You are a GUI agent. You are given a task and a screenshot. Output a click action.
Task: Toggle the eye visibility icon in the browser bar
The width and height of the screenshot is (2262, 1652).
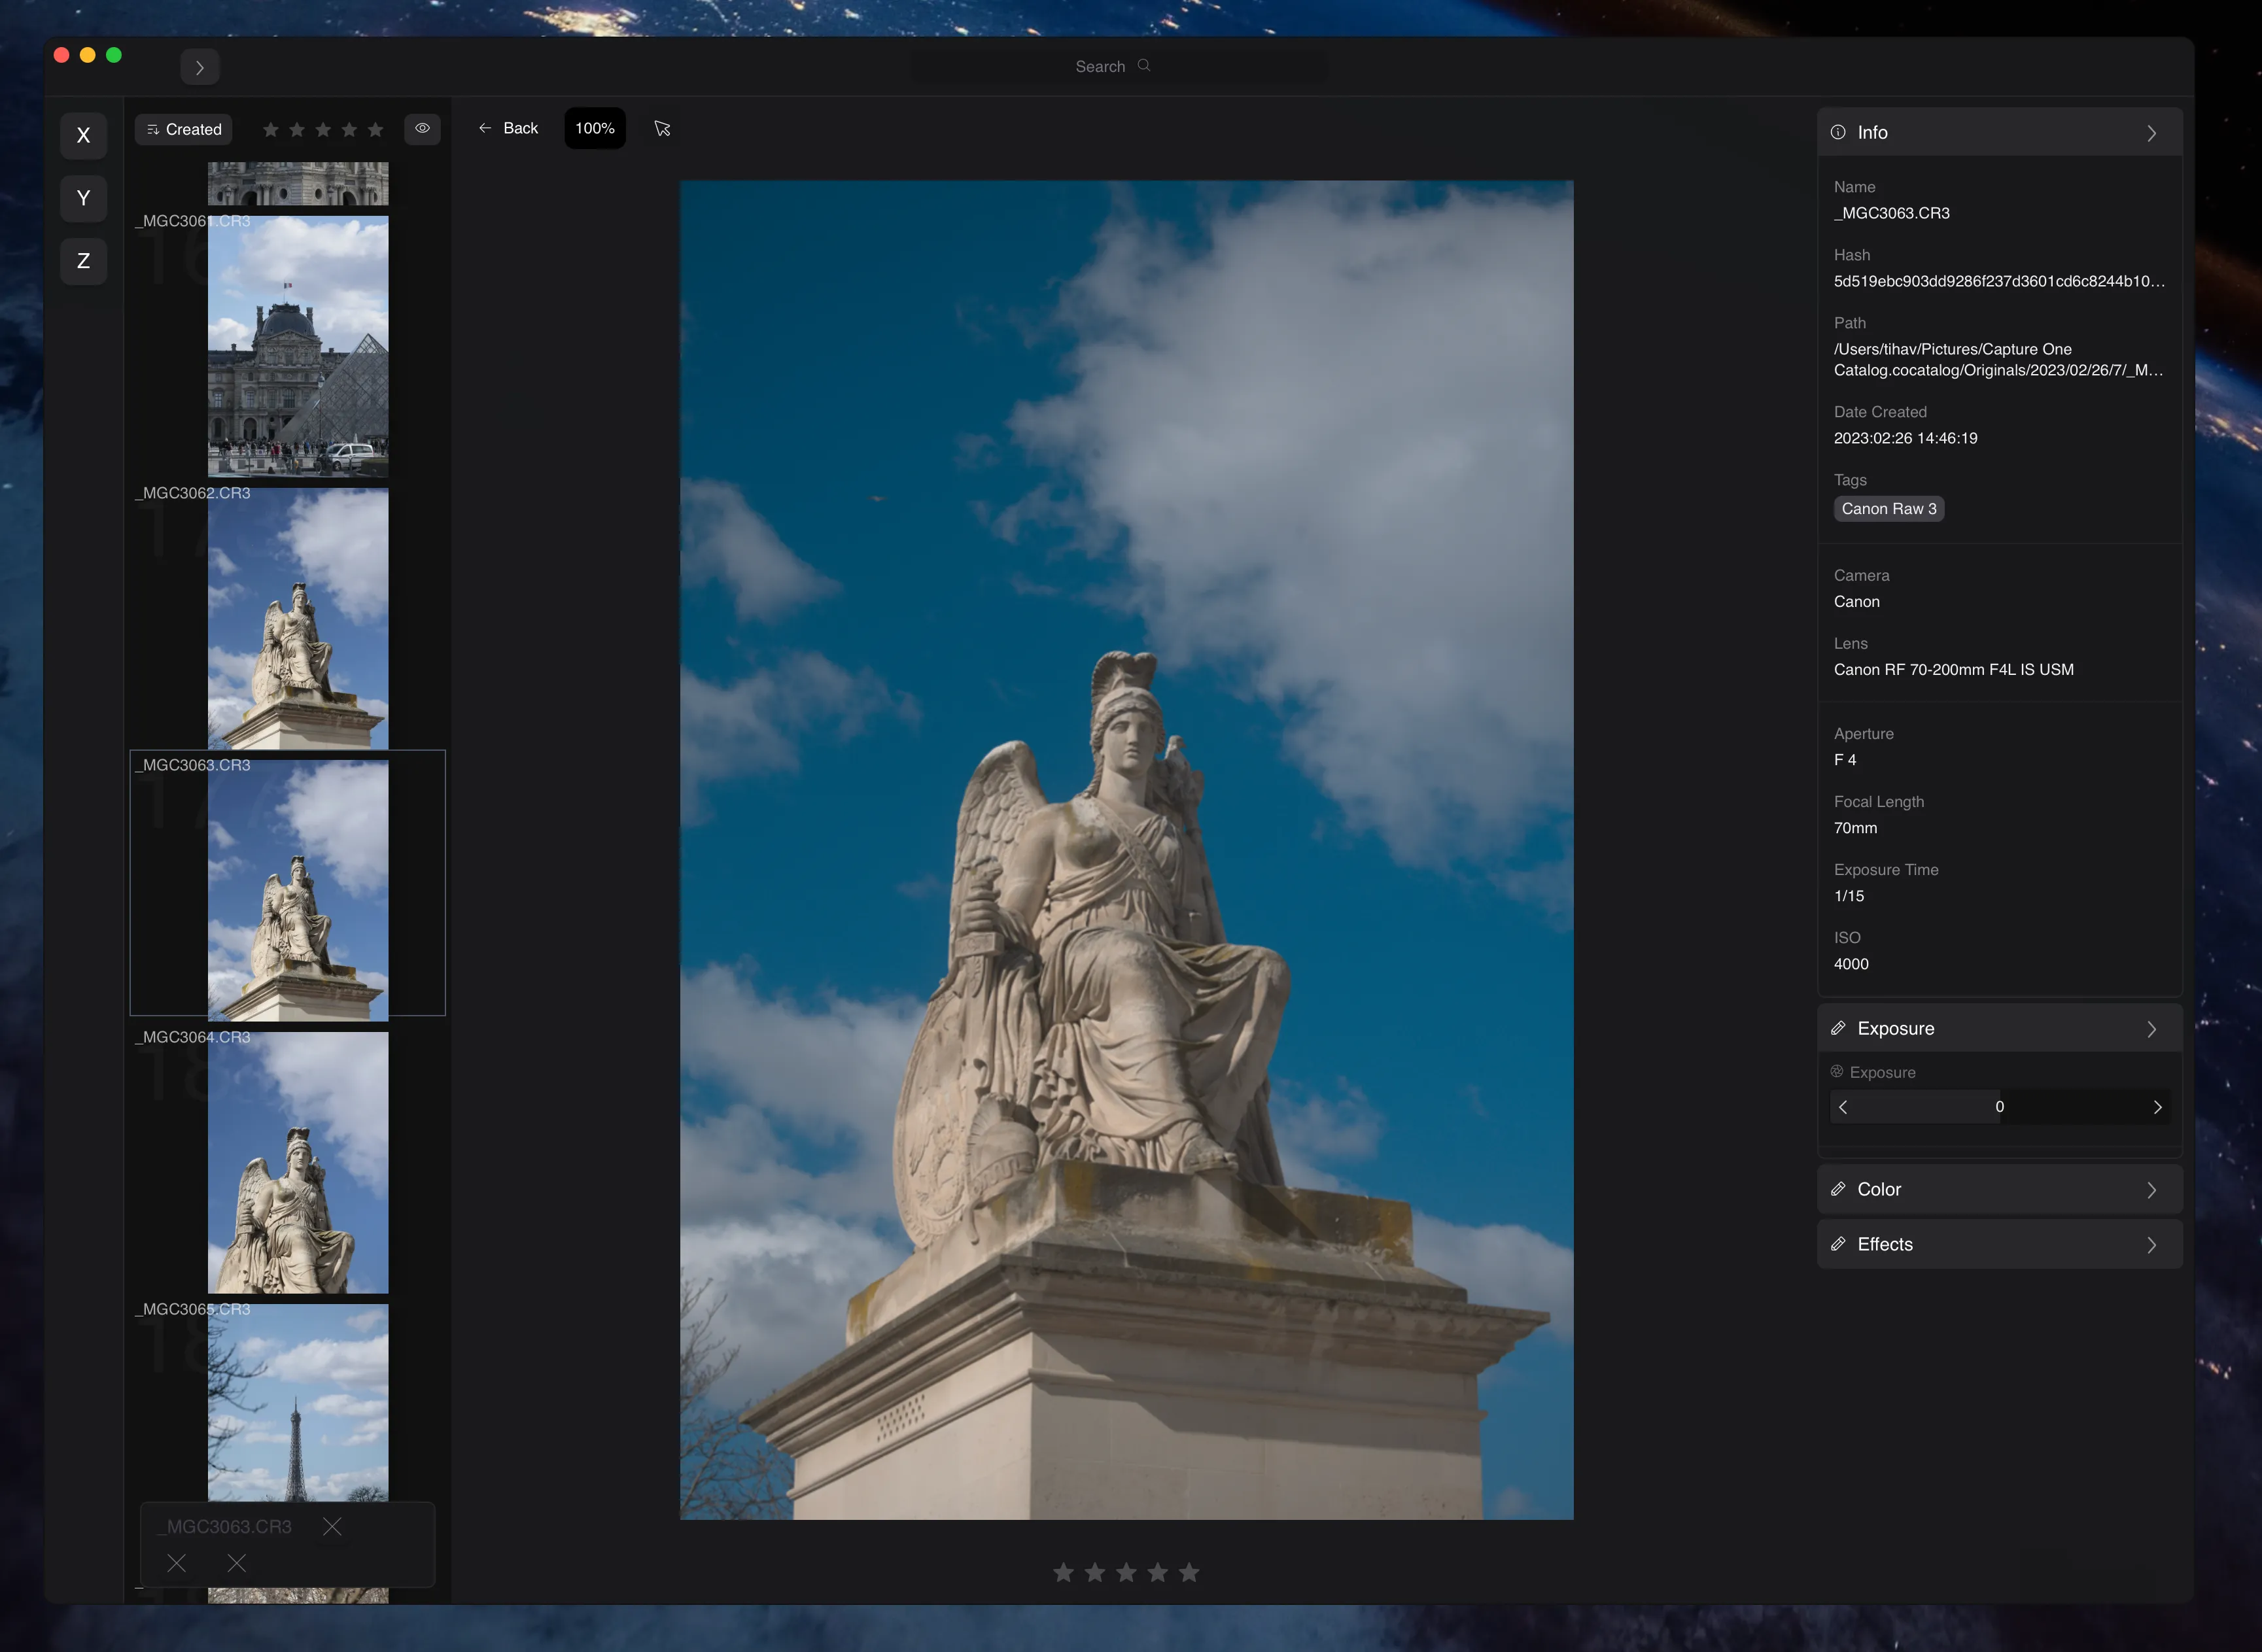(x=422, y=128)
